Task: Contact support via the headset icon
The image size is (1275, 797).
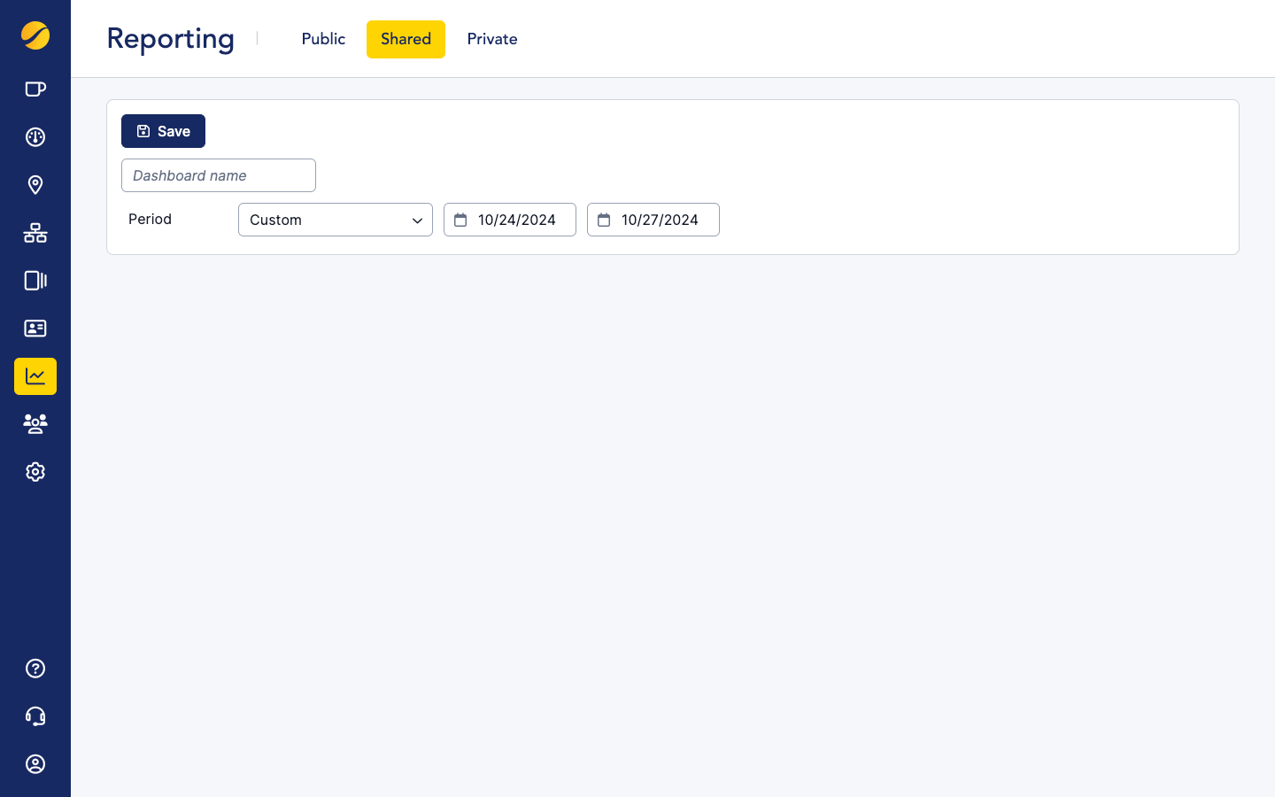Action: [x=35, y=716]
